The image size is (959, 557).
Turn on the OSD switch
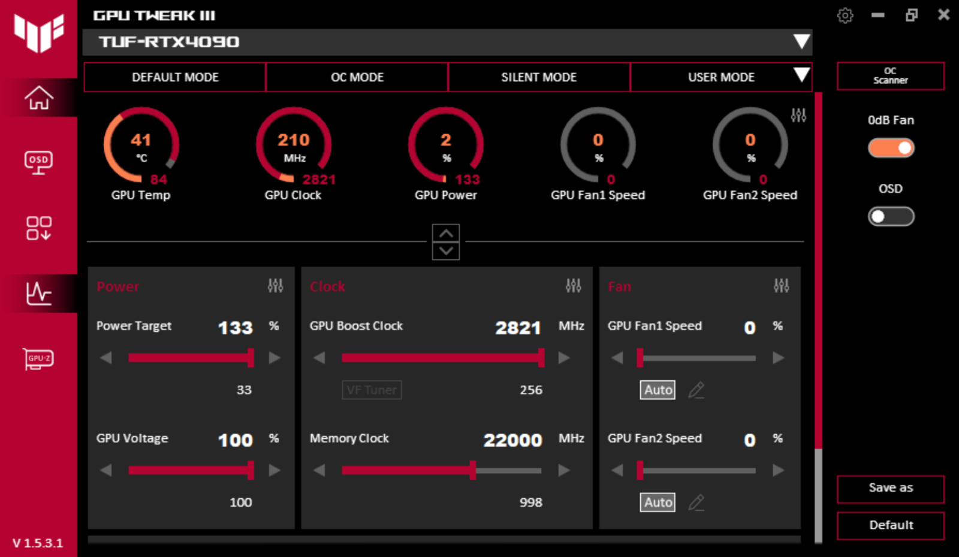[x=891, y=216]
